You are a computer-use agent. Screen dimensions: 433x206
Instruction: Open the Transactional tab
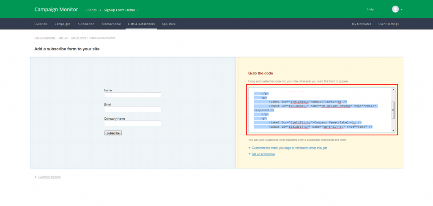[111, 24]
